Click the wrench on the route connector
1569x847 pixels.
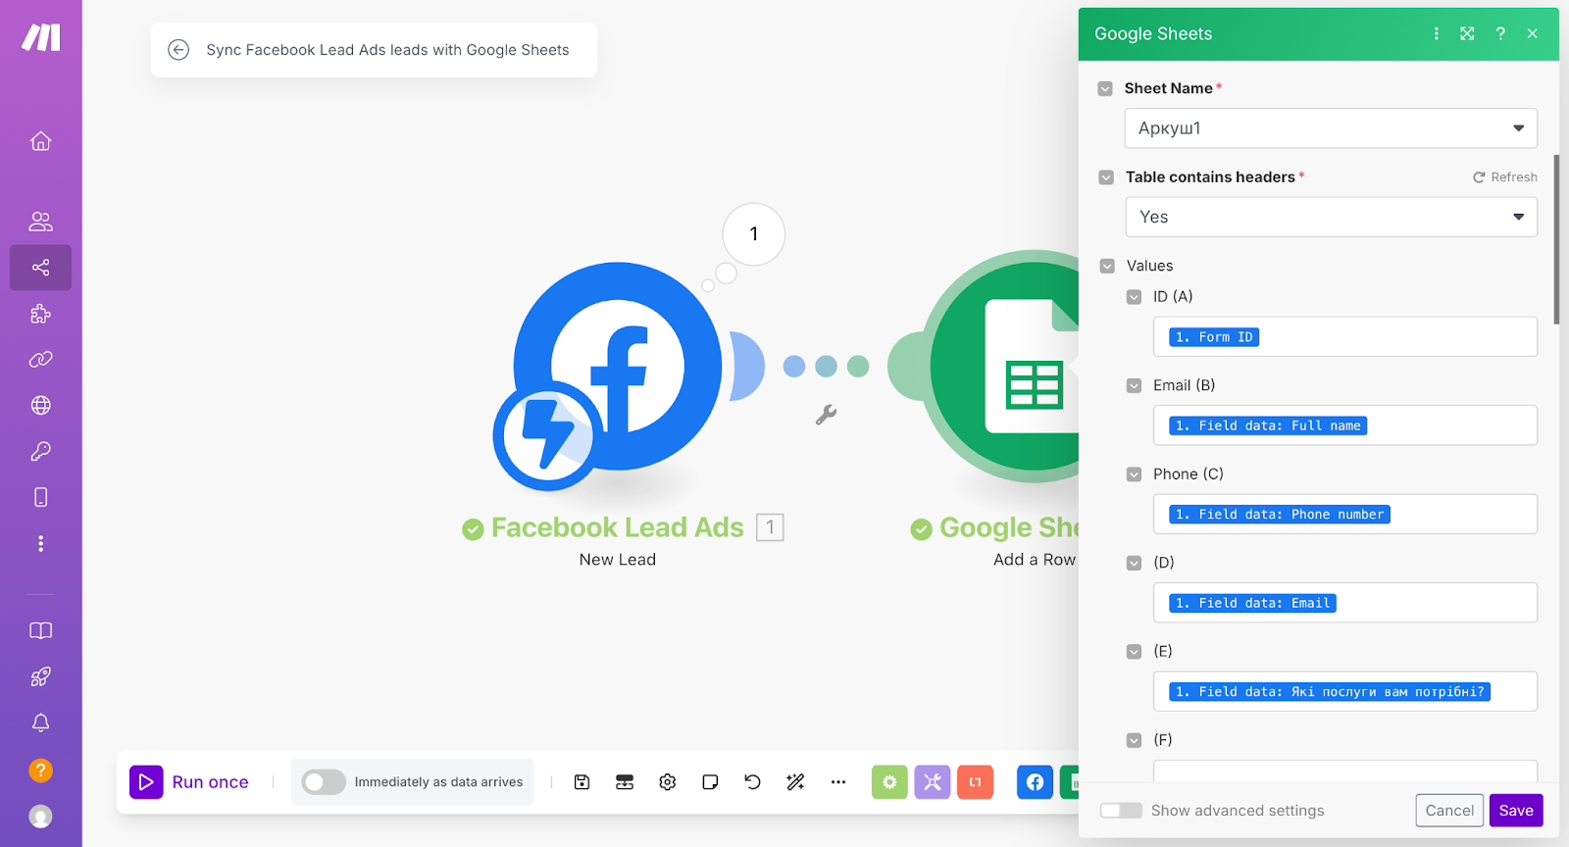tap(826, 415)
